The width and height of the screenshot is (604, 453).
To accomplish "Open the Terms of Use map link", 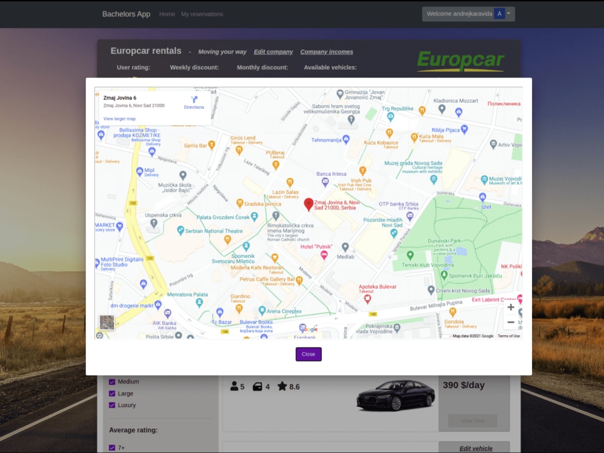I will [509, 336].
